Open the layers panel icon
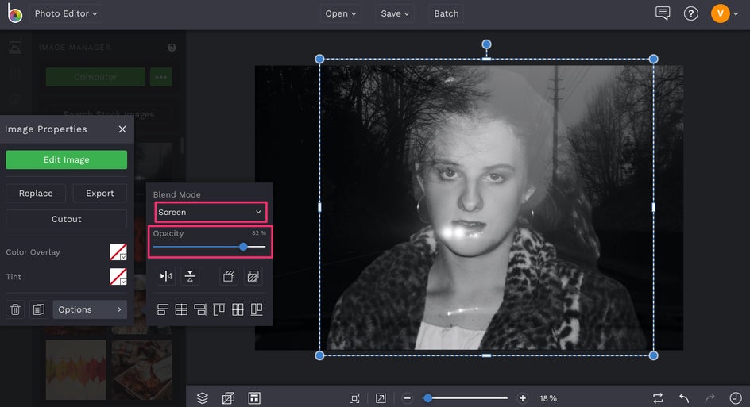The height and width of the screenshot is (407, 750). (203, 397)
